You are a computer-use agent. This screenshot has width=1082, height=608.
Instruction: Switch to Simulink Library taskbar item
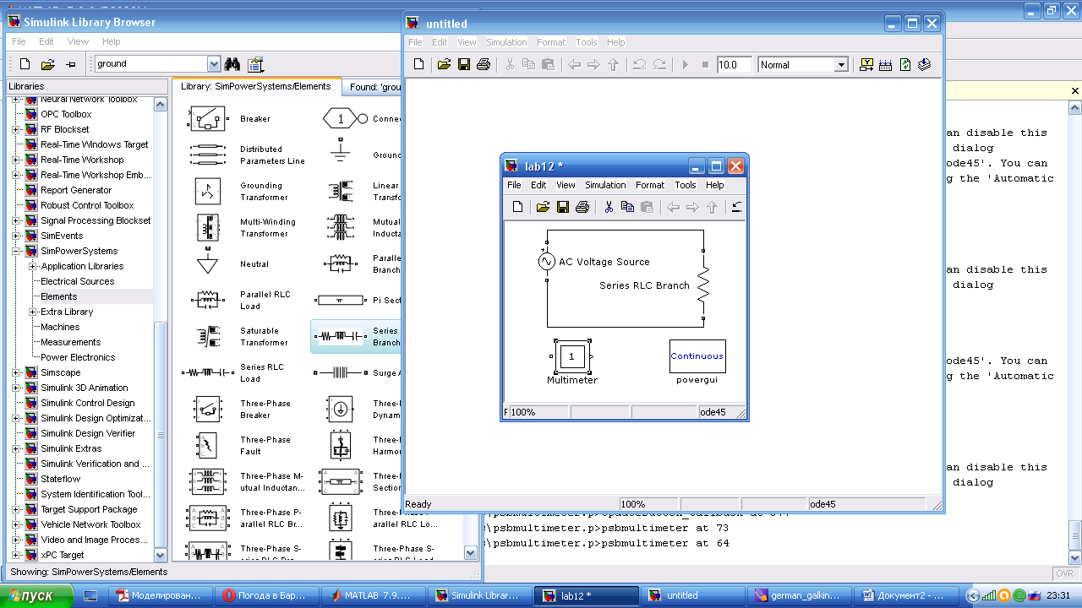479,595
